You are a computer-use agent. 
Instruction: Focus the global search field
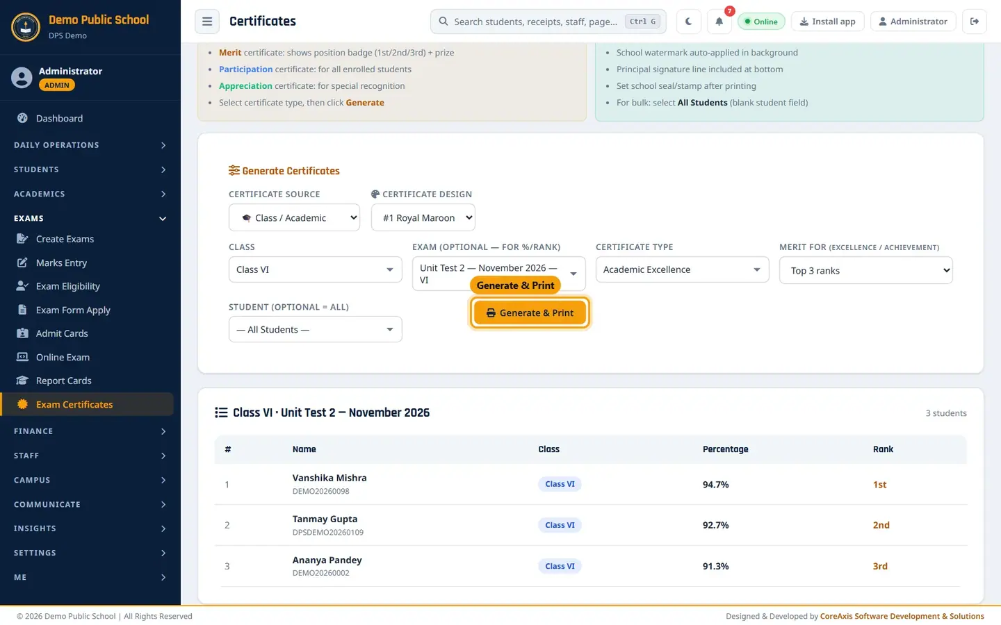click(548, 22)
